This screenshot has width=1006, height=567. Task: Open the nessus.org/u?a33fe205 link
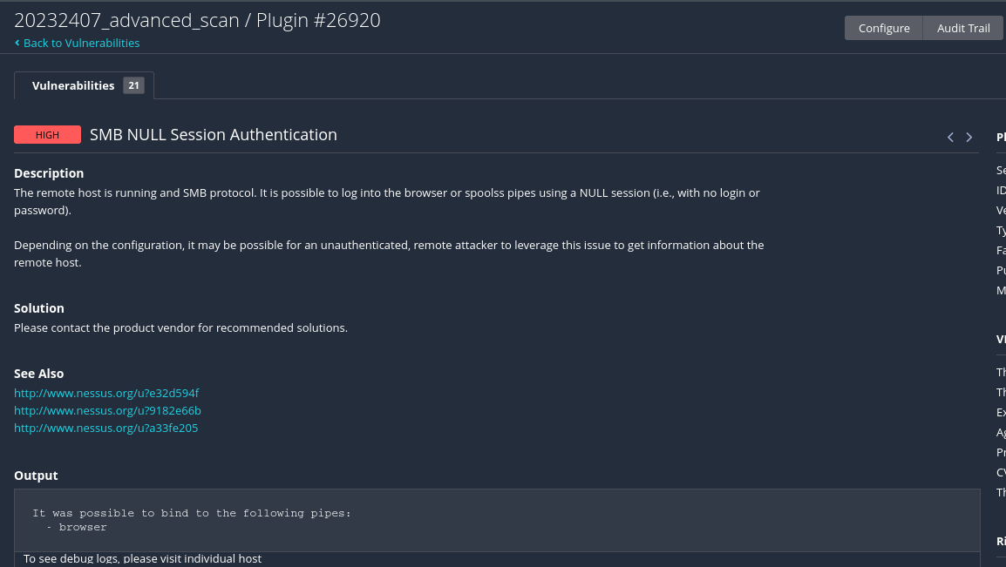click(105, 428)
